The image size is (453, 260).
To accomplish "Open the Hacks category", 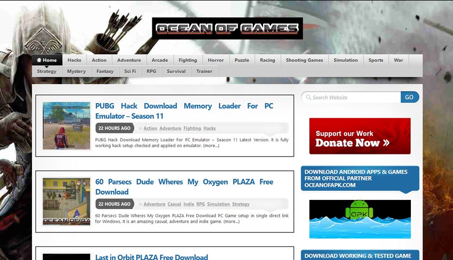I will (x=74, y=60).
